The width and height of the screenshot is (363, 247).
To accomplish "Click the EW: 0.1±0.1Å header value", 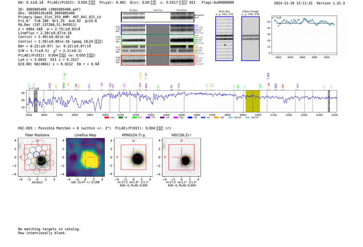I will 31,2.
